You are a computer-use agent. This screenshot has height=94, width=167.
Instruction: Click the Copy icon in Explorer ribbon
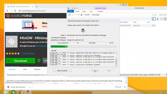(x=161, y=19)
